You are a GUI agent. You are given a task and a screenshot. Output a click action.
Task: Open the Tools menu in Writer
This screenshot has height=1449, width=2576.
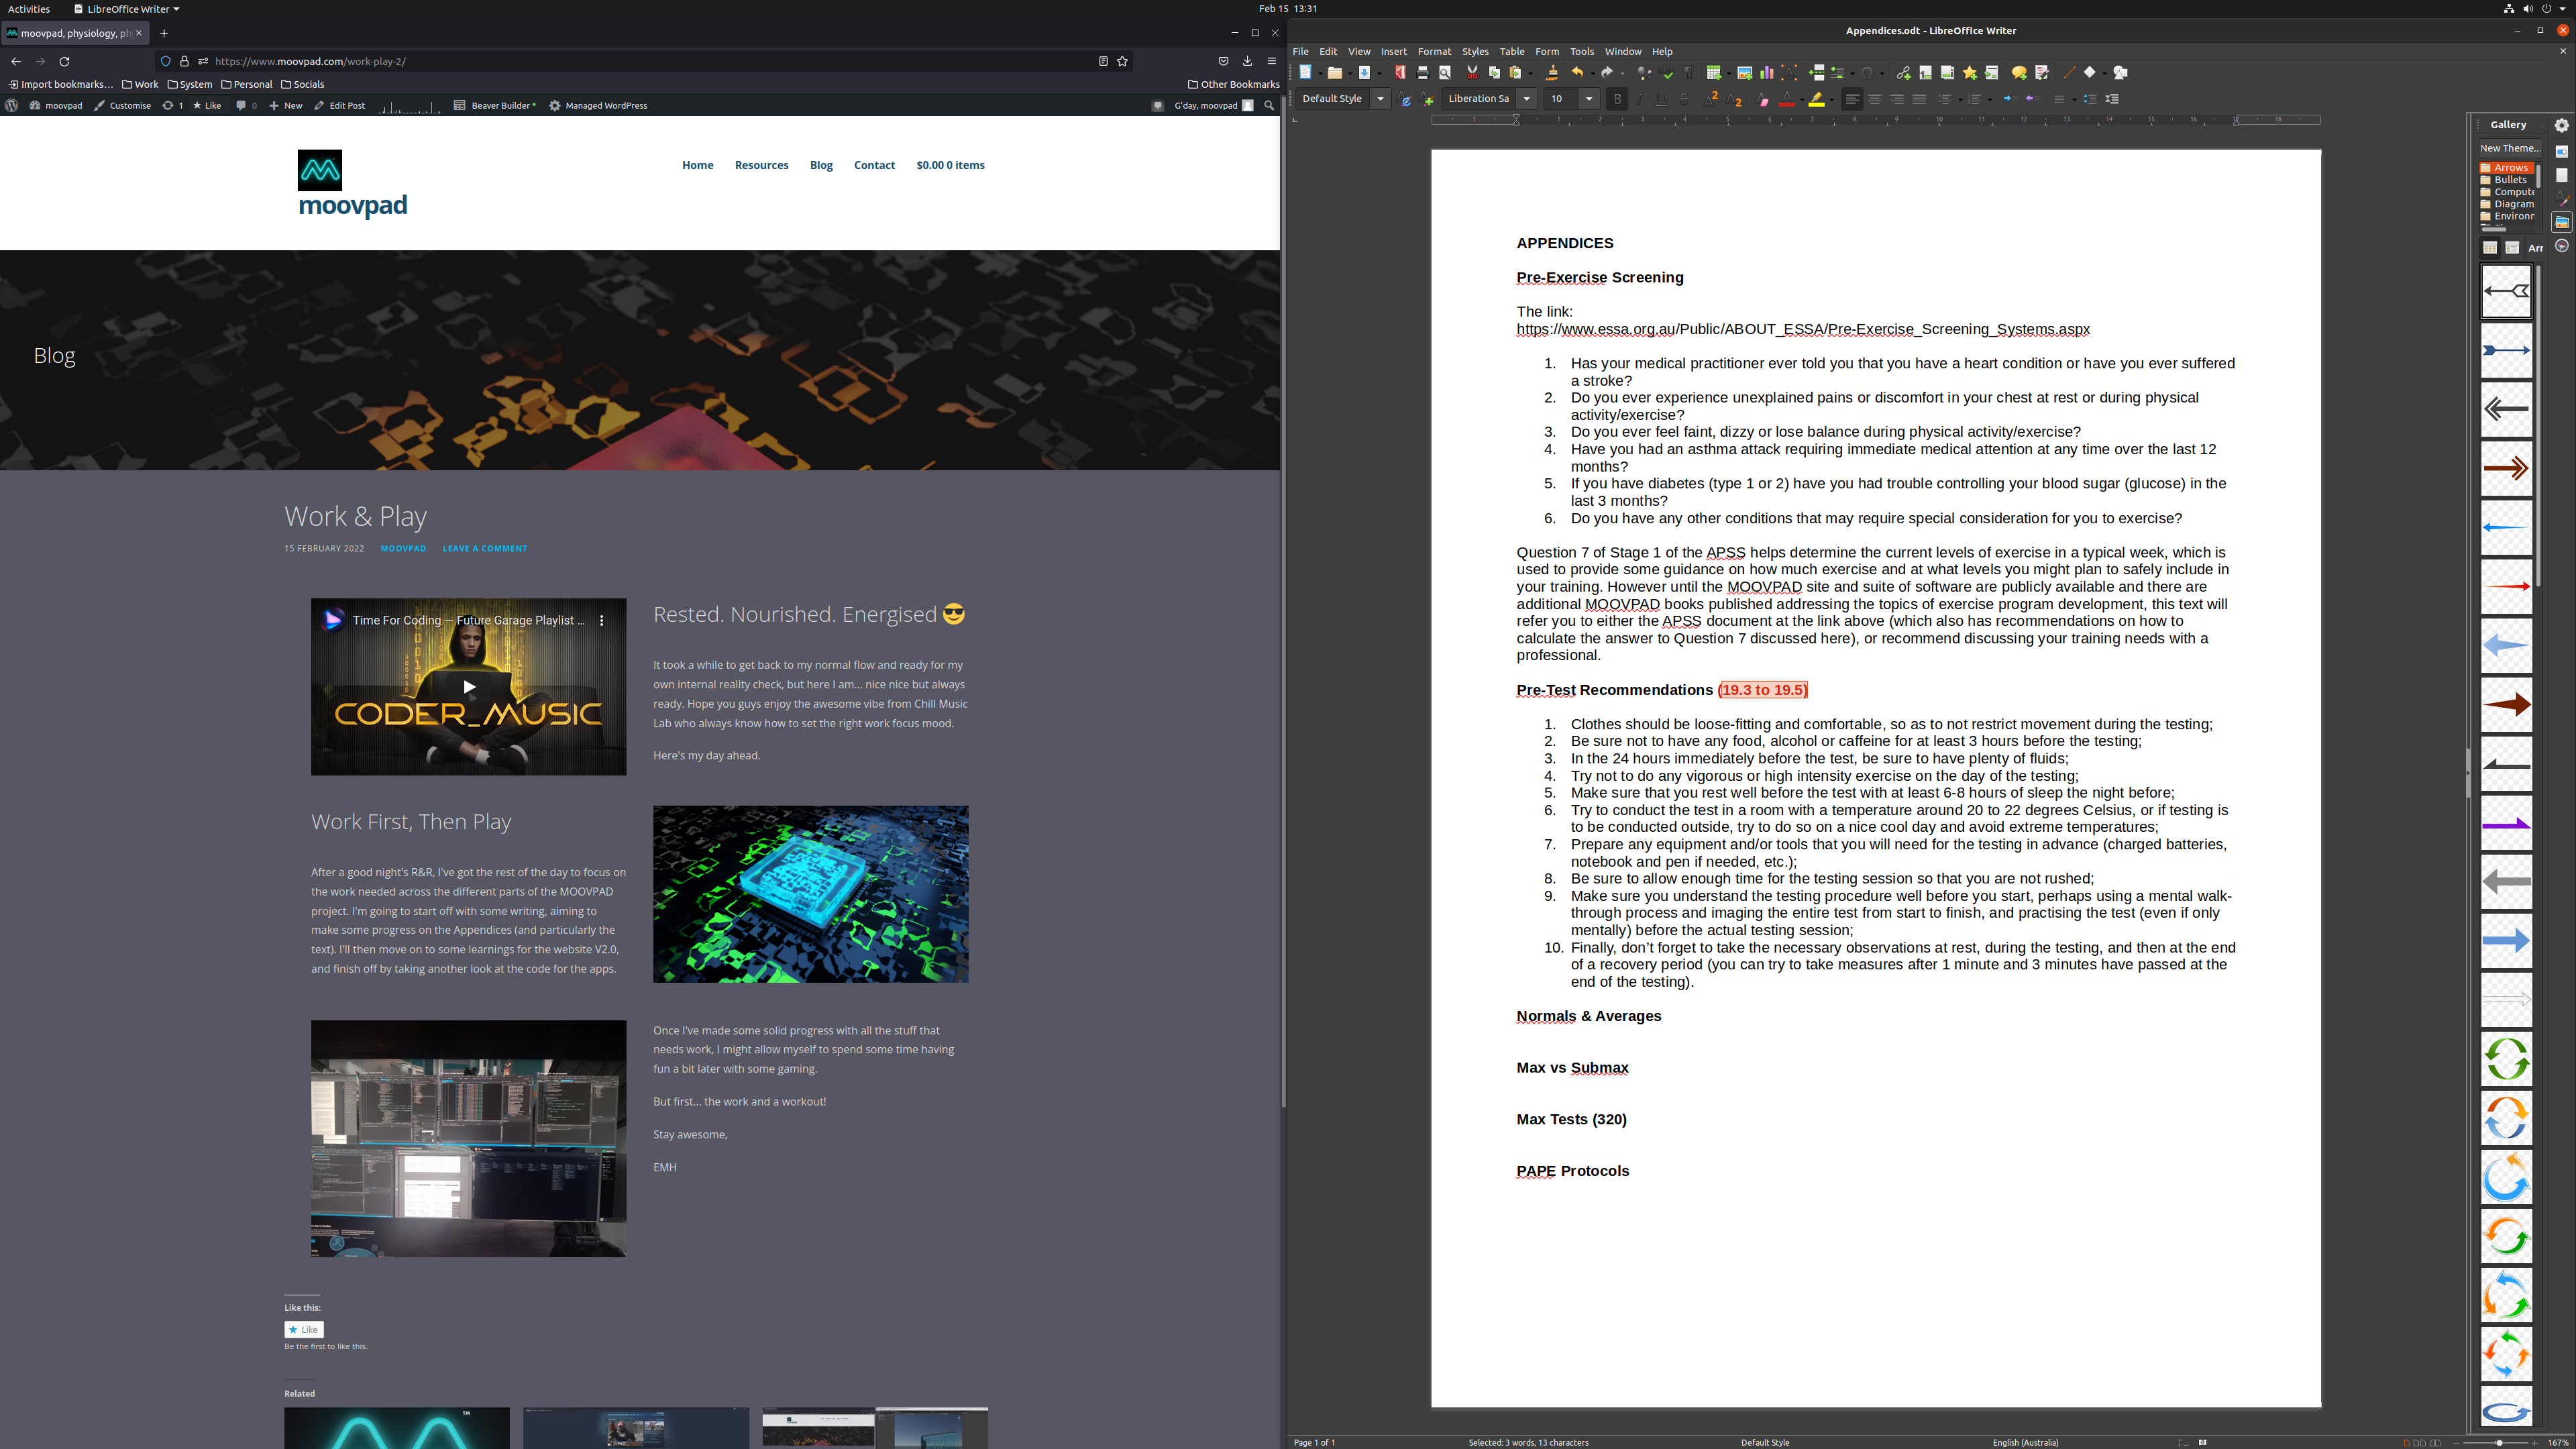pos(1582,51)
